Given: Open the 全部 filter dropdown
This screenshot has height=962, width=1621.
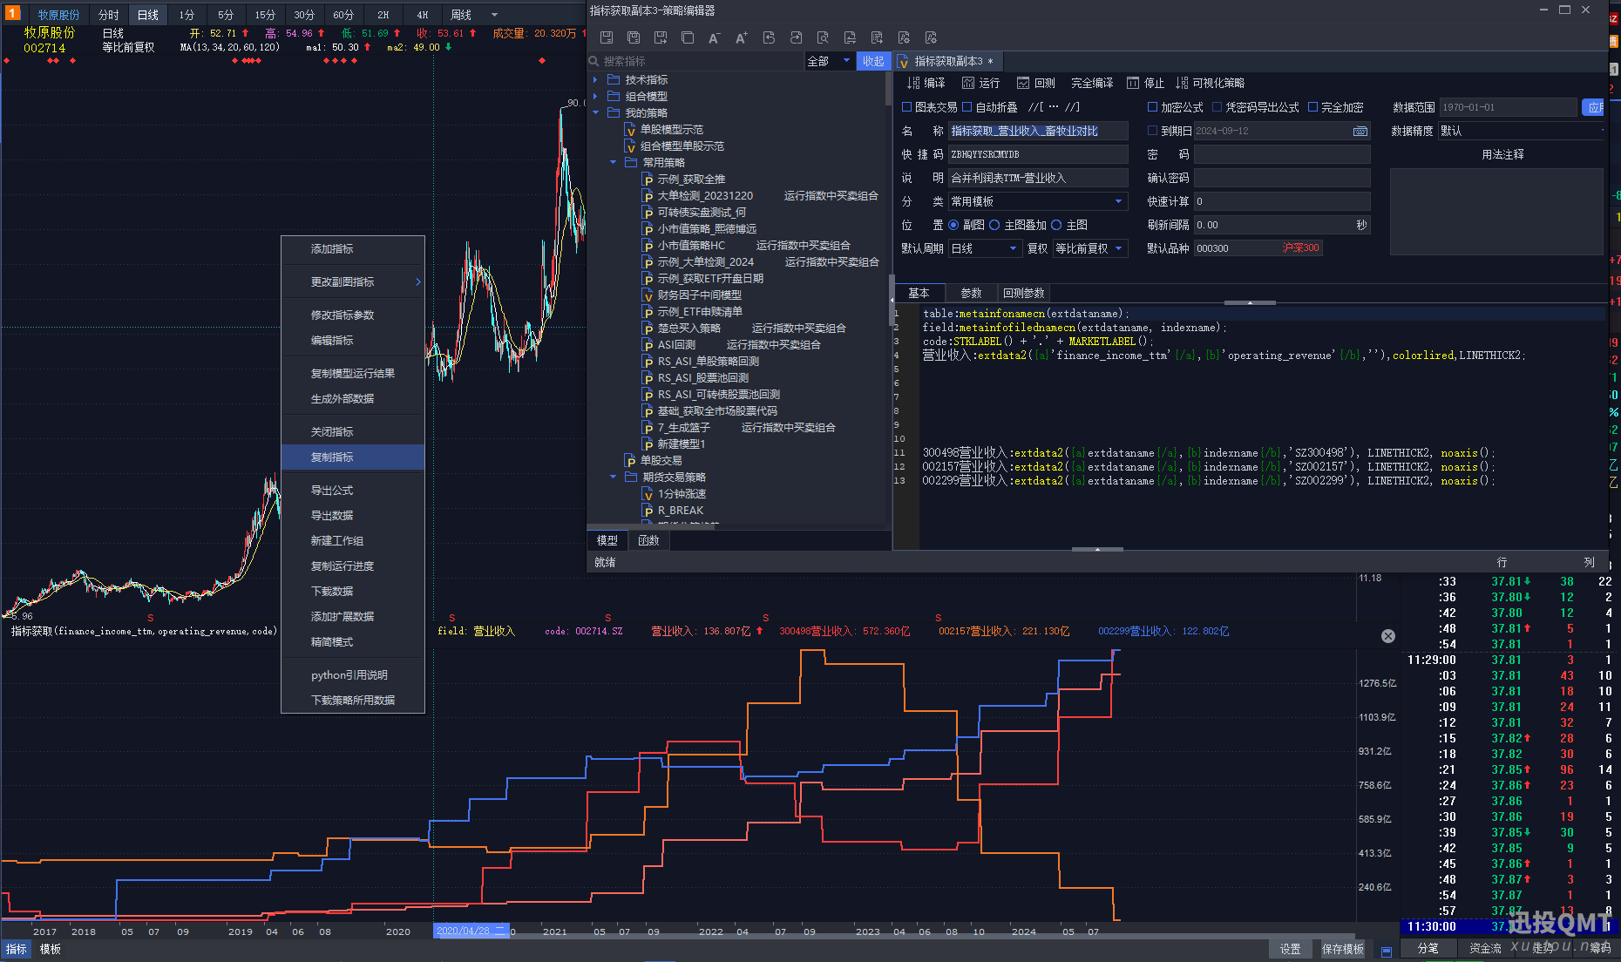Looking at the screenshot, I should point(829,61).
